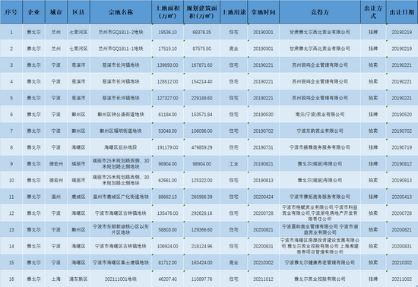Click planned area cell 479859.29
418x287 pixels.
(202, 147)
